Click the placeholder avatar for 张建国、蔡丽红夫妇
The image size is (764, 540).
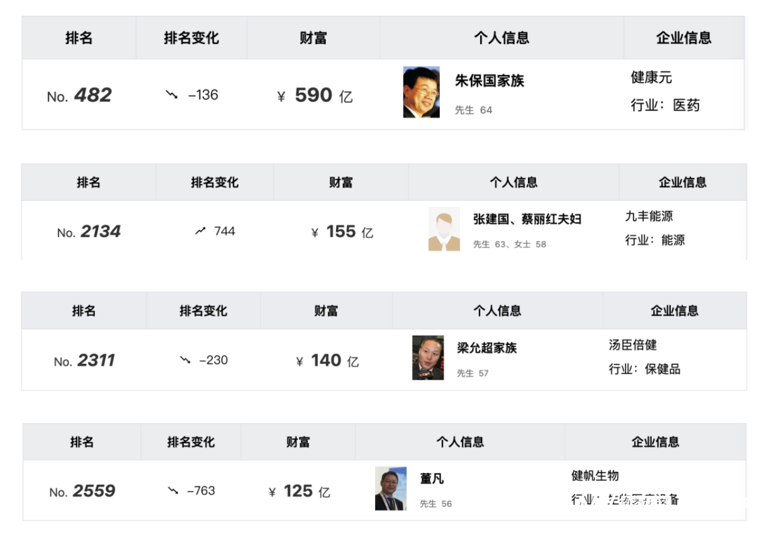(444, 230)
